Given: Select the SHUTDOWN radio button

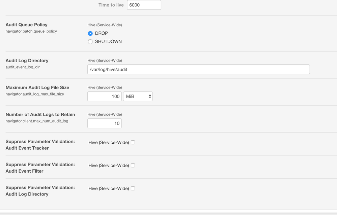Looking at the screenshot, I should click(90, 42).
